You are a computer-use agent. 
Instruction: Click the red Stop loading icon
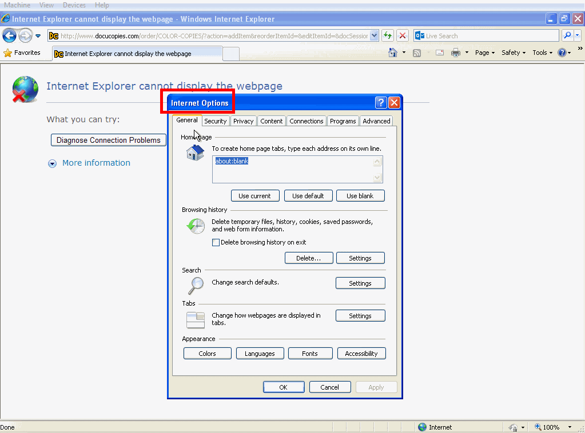coord(403,36)
